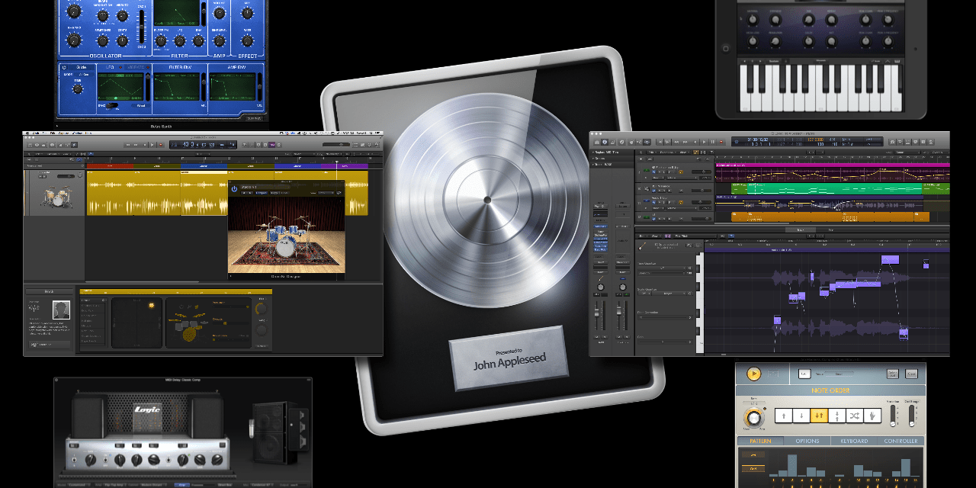This screenshot has width=976, height=488.
Task: Click the drummer portrait in the Drummer editor
Action: (x=61, y=309)
